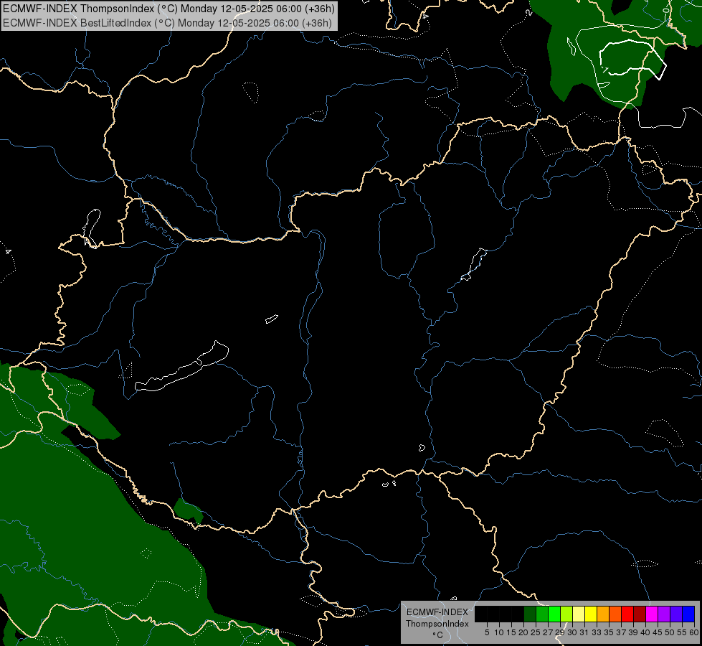This screenshot has width=702, height=646.
Task: Click the bright red 37–39 legend swatch
Action: click(627, 614)
